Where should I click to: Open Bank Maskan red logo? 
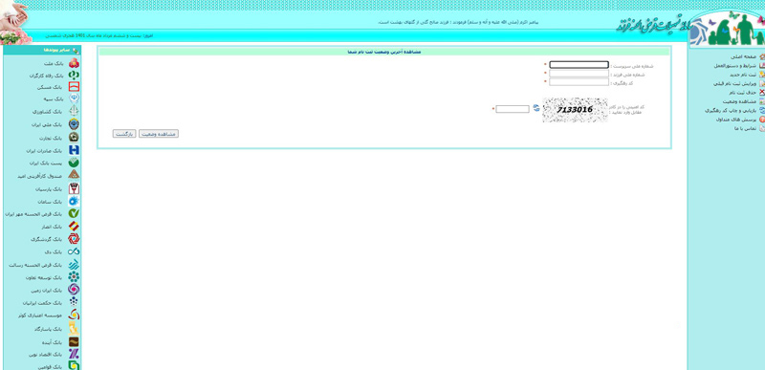[x=74, y=87]
